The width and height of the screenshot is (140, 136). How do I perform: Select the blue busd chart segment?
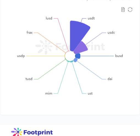tap(78, 56)
